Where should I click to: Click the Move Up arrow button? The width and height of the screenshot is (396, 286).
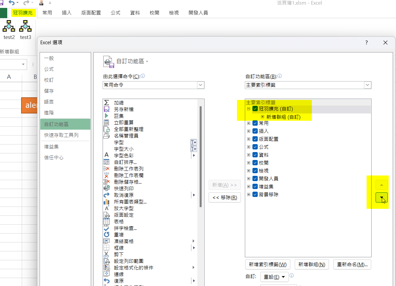coord(381,185)
